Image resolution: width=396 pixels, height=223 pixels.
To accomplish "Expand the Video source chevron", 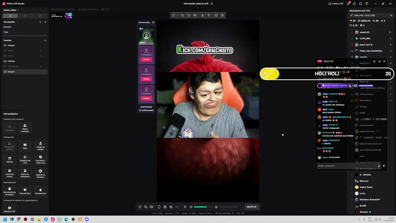I will click(x=41, y=50).
